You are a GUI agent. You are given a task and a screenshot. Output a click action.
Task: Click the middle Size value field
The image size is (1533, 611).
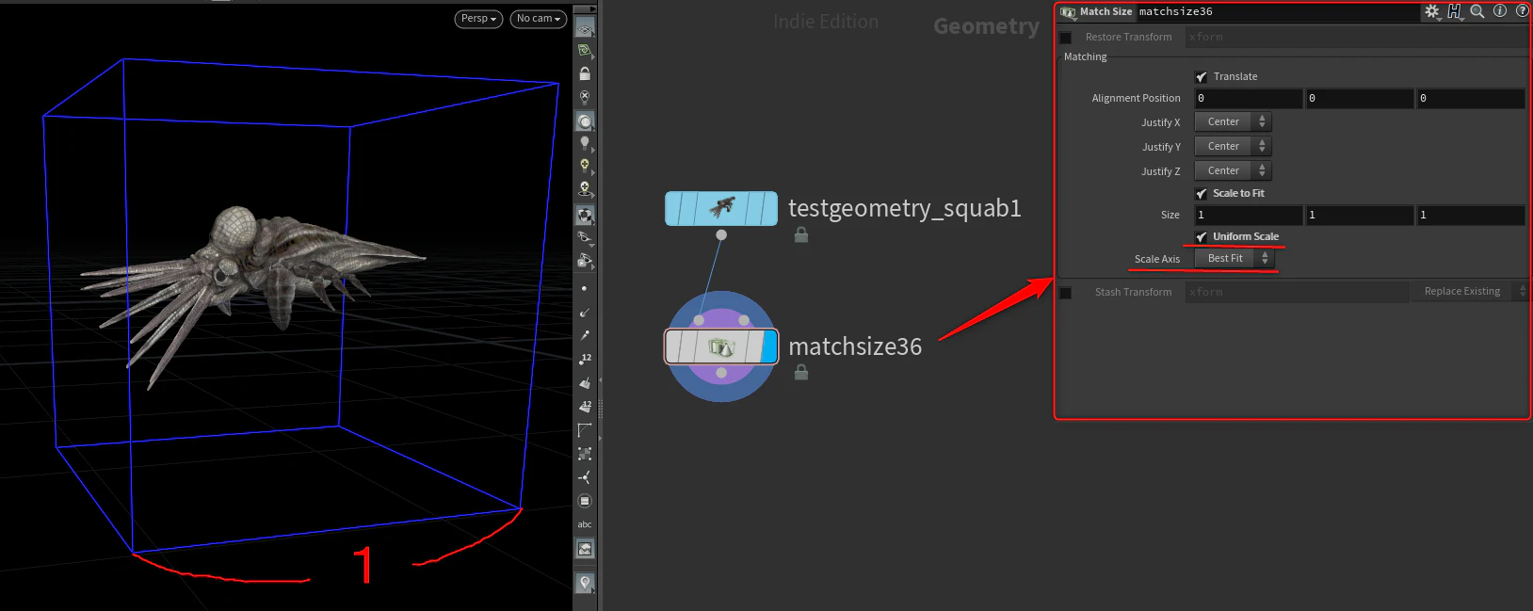pos(1360,215)
